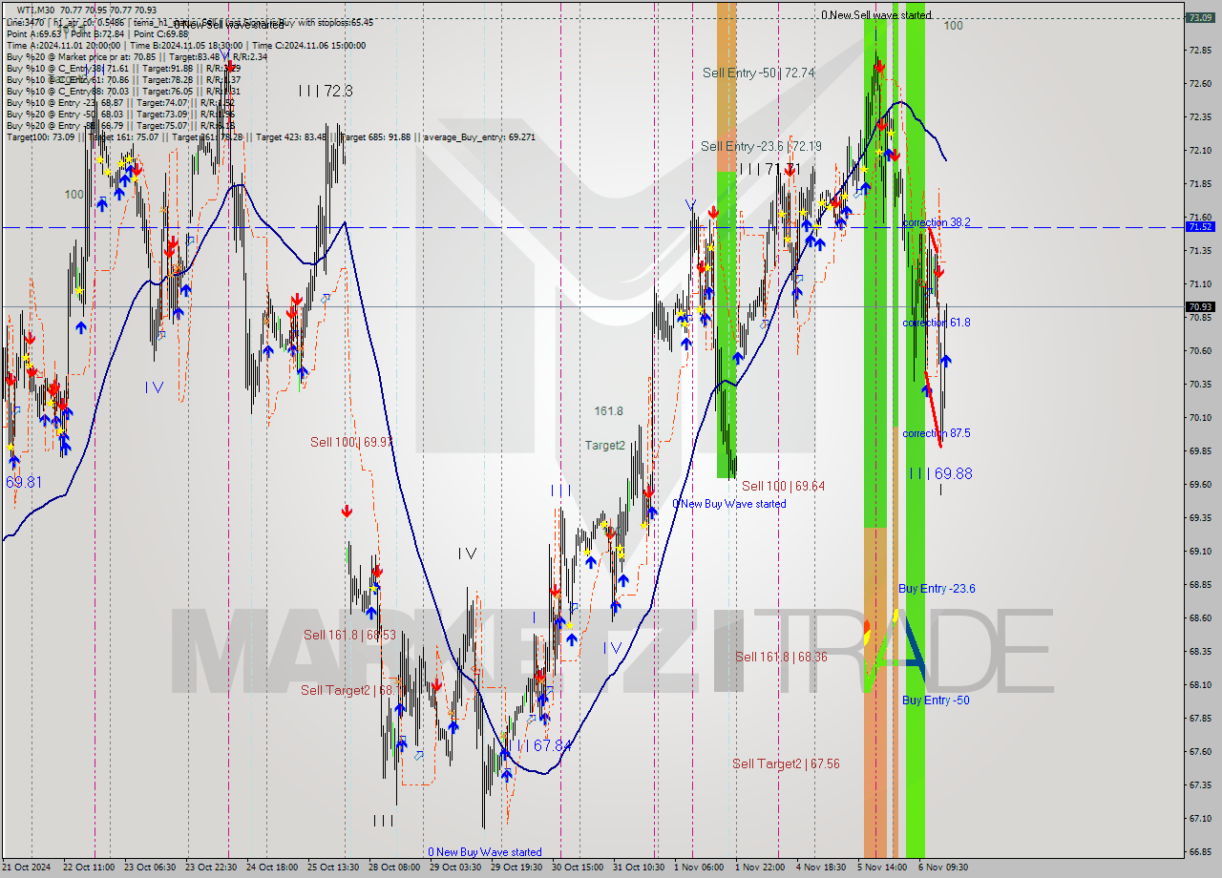The image size is (1222, 878).
Task: Click the '5 Nov 14:00' time label
Action: 882,868
